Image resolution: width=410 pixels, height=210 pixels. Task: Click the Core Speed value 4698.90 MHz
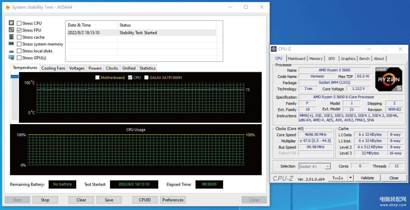tap(315, 135)
